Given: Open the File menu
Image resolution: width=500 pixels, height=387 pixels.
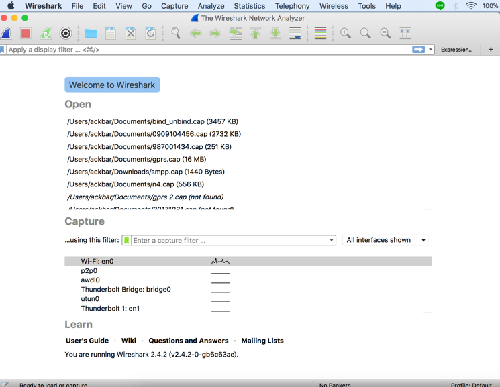Looking at the screenshot, I should [77, 6].
